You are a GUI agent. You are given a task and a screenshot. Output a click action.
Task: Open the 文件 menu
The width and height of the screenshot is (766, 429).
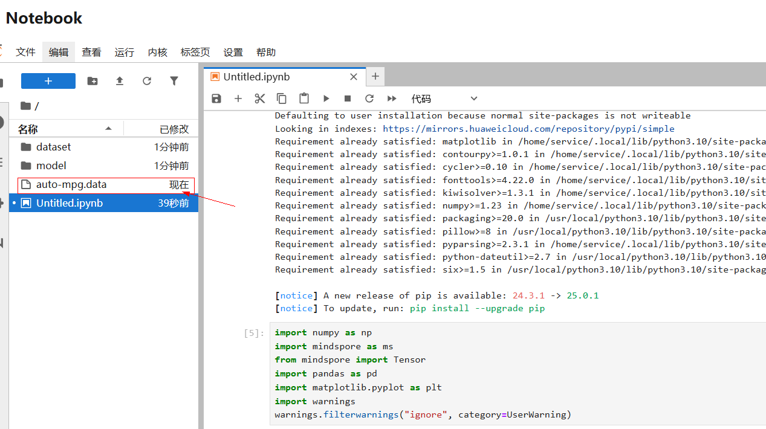point(25,53)
